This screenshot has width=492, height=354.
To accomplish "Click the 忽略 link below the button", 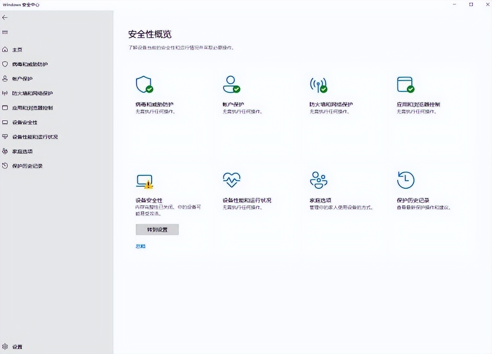I will [x=141, y=246].
